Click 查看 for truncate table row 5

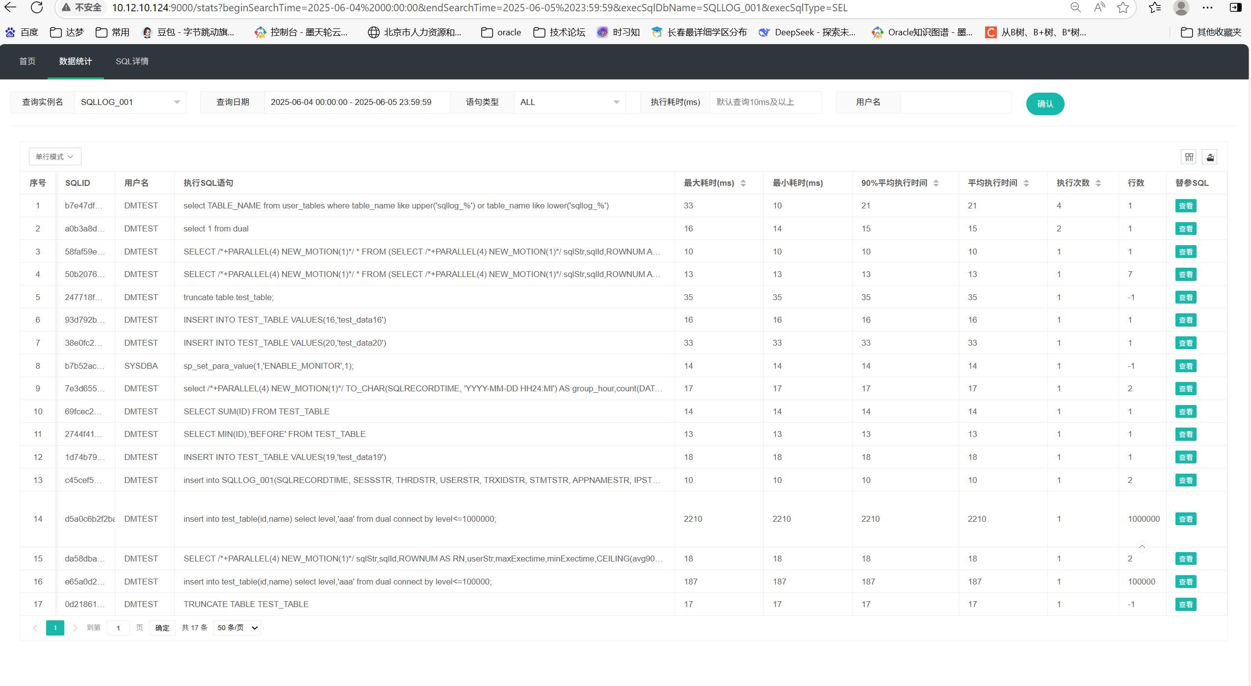[x=1185, y=297]
